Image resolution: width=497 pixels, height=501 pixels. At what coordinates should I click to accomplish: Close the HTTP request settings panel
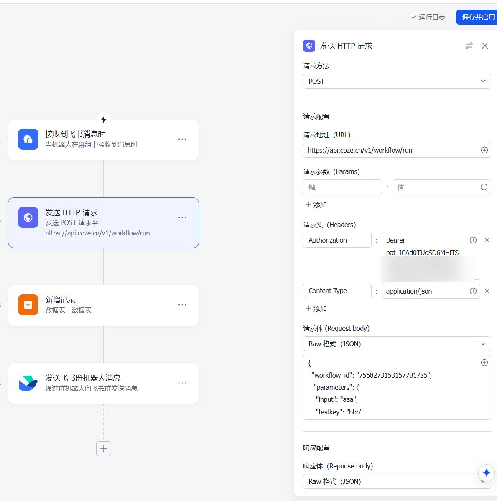[485, 46]
